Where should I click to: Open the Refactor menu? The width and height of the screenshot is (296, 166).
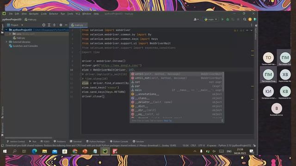(54, 14)
